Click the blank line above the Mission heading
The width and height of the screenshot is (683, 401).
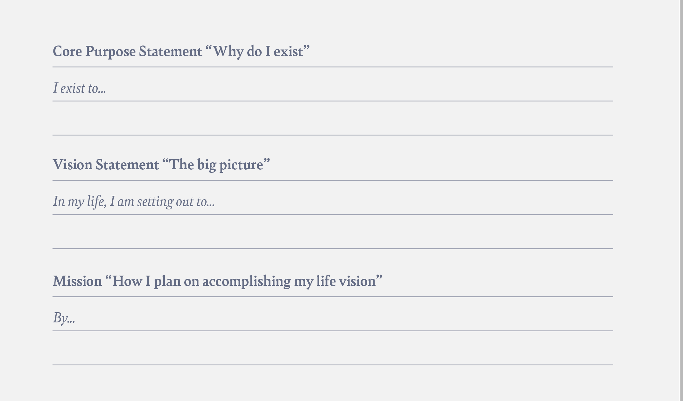tap(333, 232)
